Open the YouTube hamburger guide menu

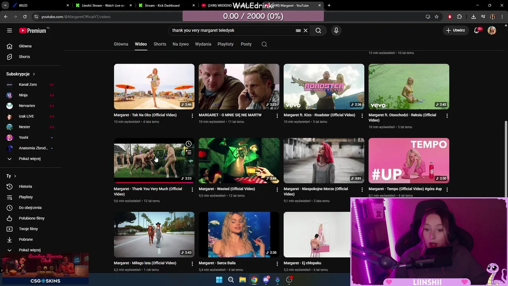10,30
